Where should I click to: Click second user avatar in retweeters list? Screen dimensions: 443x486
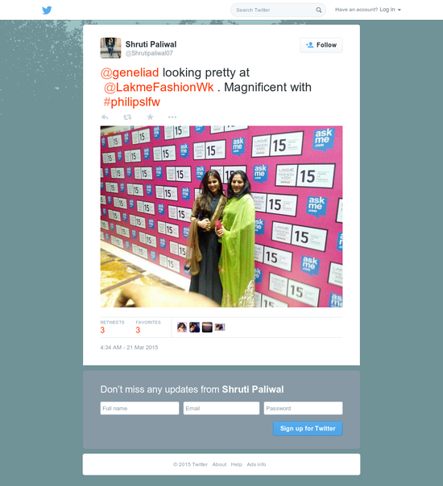tap(194, 327)
